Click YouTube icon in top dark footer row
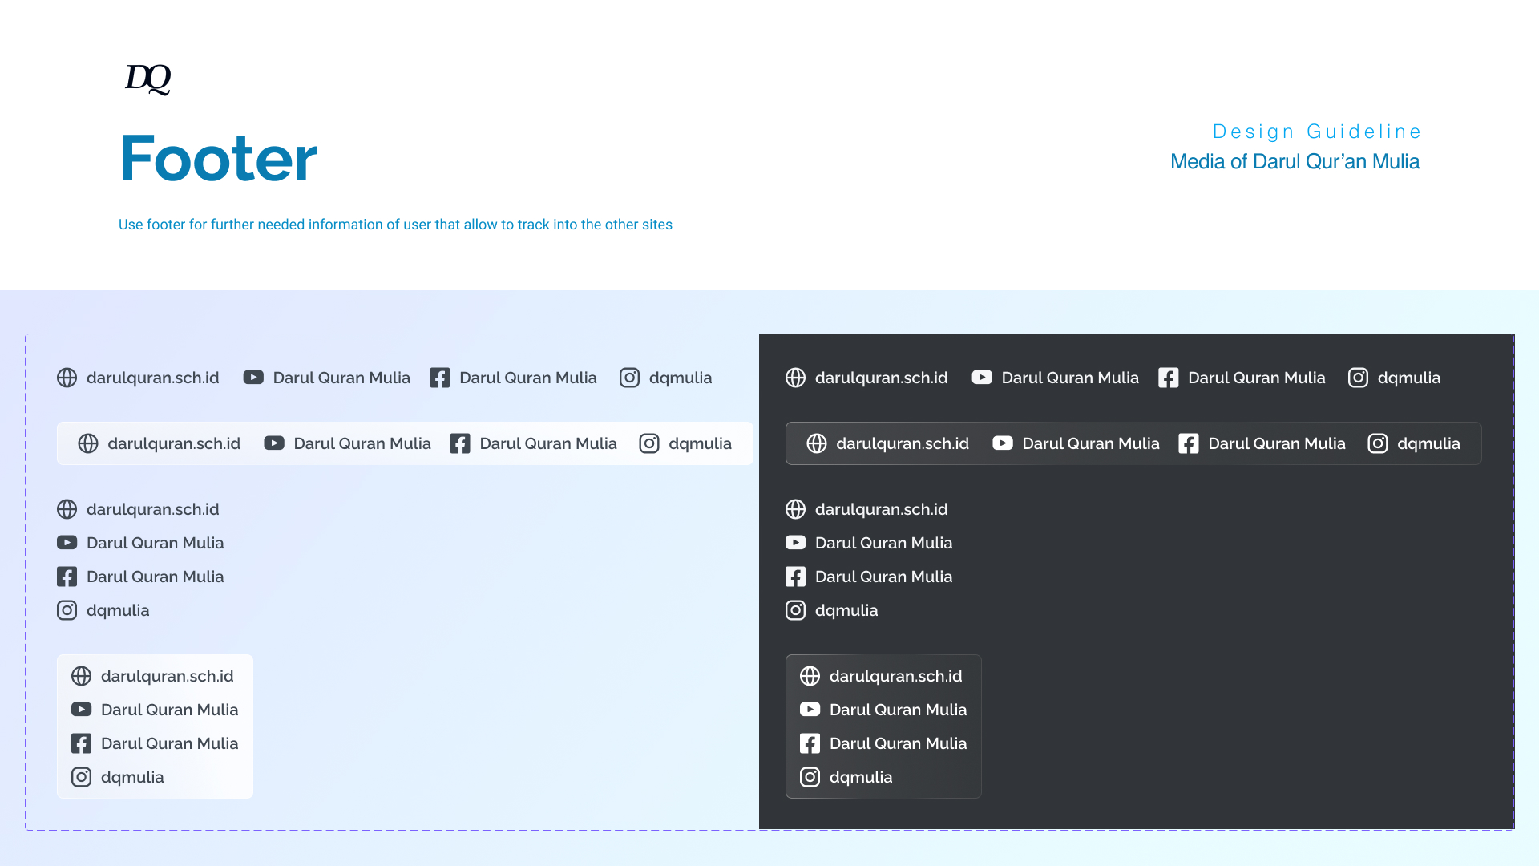 tap(982, 378)
